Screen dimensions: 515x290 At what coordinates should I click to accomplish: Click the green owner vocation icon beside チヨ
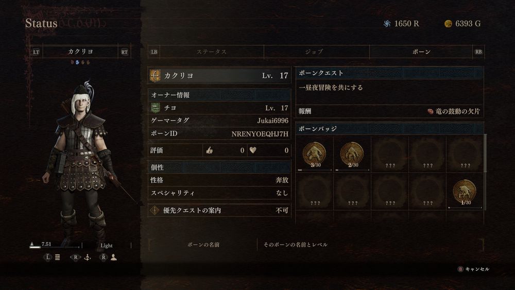[x=156, y=108]
